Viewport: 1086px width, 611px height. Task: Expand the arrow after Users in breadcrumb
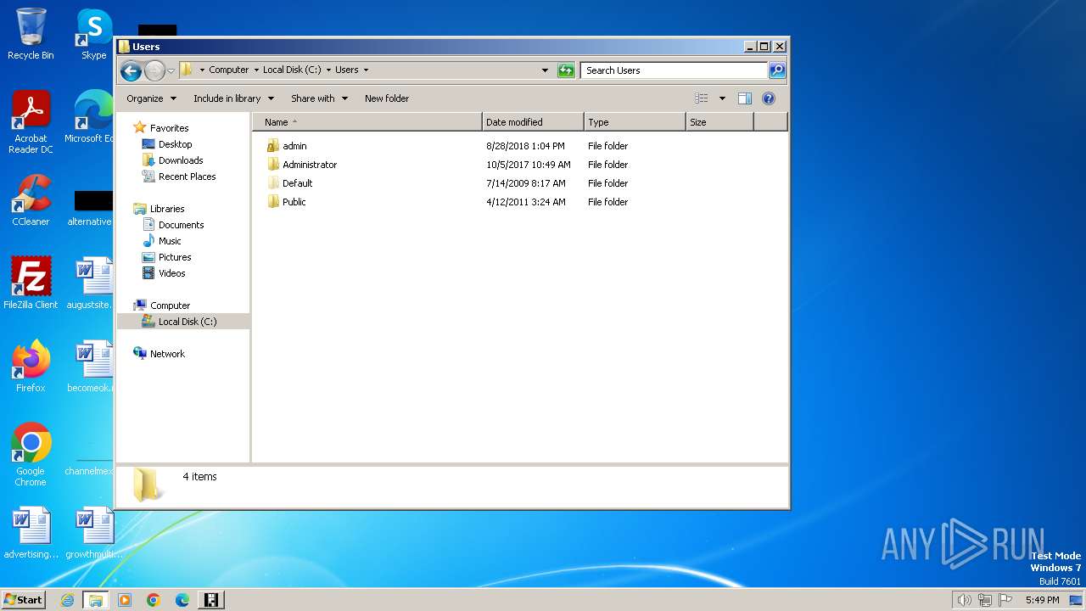[x=366, y=70]
